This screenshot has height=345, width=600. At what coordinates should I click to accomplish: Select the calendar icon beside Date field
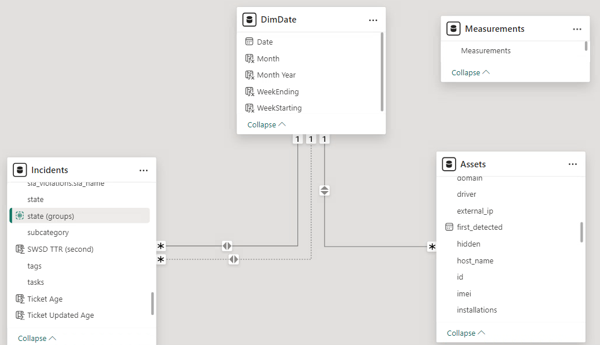(x=249, y=42)
